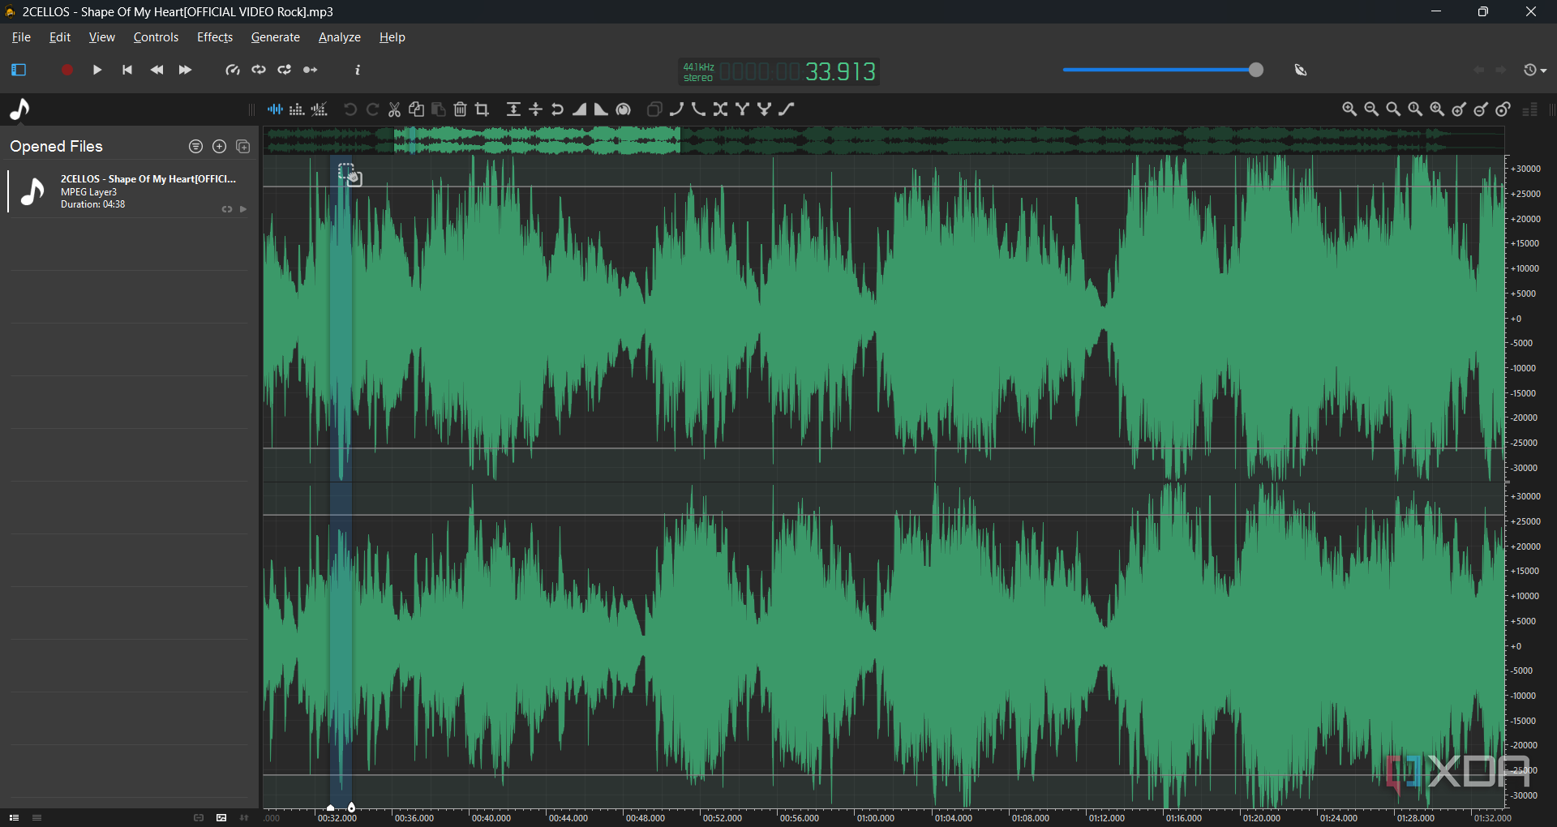Normalize the audio selection
The height and width of the screenshot is (827, 1557).
[513, 109]
